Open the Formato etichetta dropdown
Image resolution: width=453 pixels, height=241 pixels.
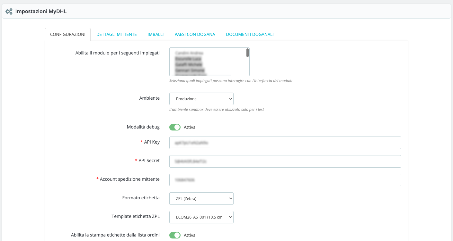coord(201,199)
